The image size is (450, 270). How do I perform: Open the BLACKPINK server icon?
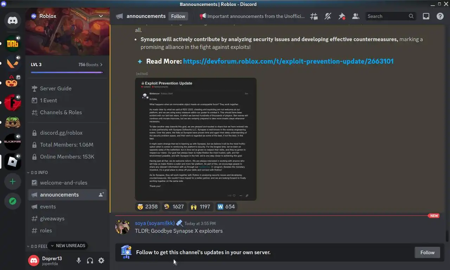[13, 142]
